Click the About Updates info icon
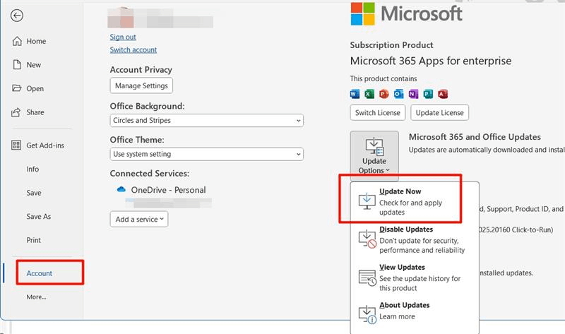The height and width of the screenshot is (334, 565). (x=367, y=314)
